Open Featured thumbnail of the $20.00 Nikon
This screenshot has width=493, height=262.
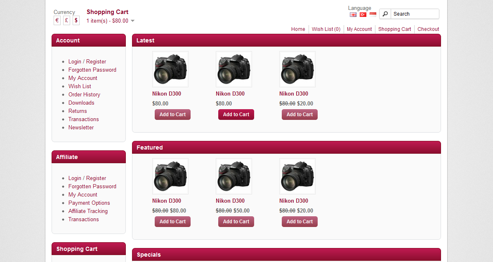pos(297,176)
